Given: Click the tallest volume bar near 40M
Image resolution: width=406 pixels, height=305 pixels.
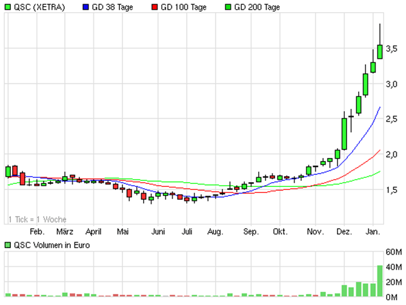Looking at the screenshot, I should click(380, 281).
